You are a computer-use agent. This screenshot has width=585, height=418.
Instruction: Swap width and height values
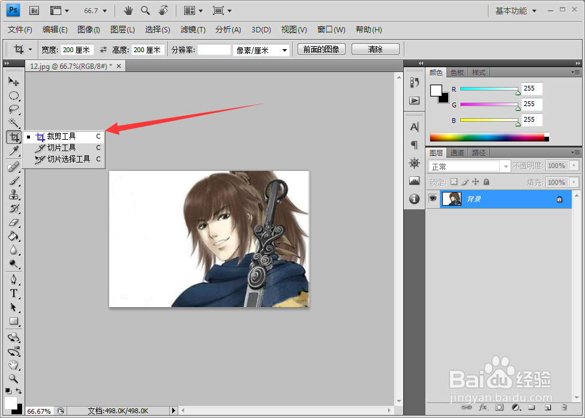click(x=103, y=50)
